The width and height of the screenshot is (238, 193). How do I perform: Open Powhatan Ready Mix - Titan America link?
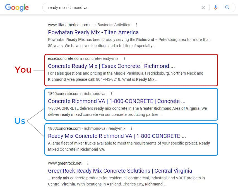(93, 32)
